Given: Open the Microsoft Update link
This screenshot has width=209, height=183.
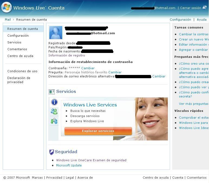Looking at the screenshot, I should click(69, 165).
